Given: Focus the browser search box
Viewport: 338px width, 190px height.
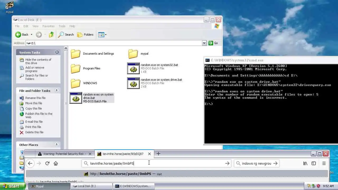Looking at the screenshot, I should click(256, 163).
